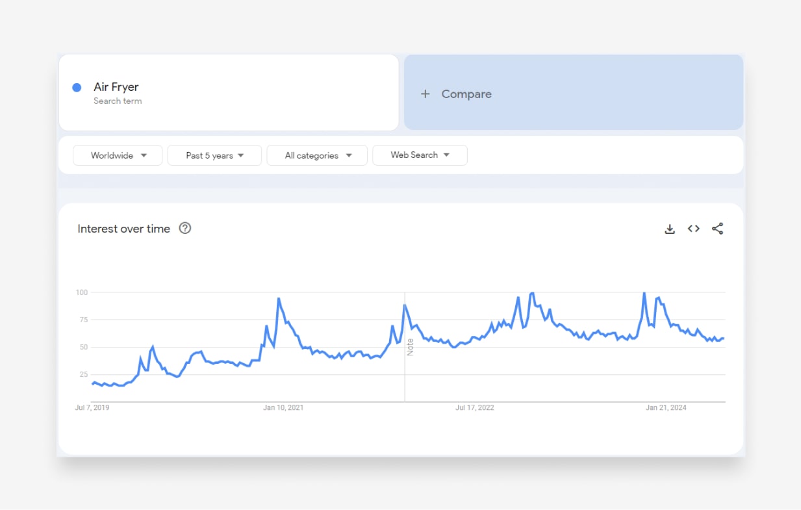This screenshot has width=801, height=510.
Task: Edit the Air Fryer search term
Action: 116,87
